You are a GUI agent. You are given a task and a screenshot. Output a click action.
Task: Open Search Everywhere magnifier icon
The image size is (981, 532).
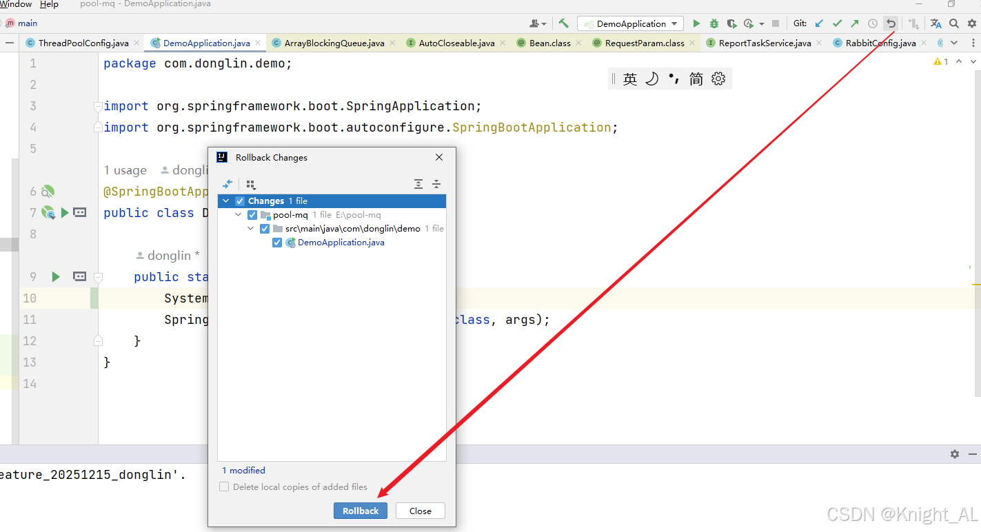coord(954,23)
